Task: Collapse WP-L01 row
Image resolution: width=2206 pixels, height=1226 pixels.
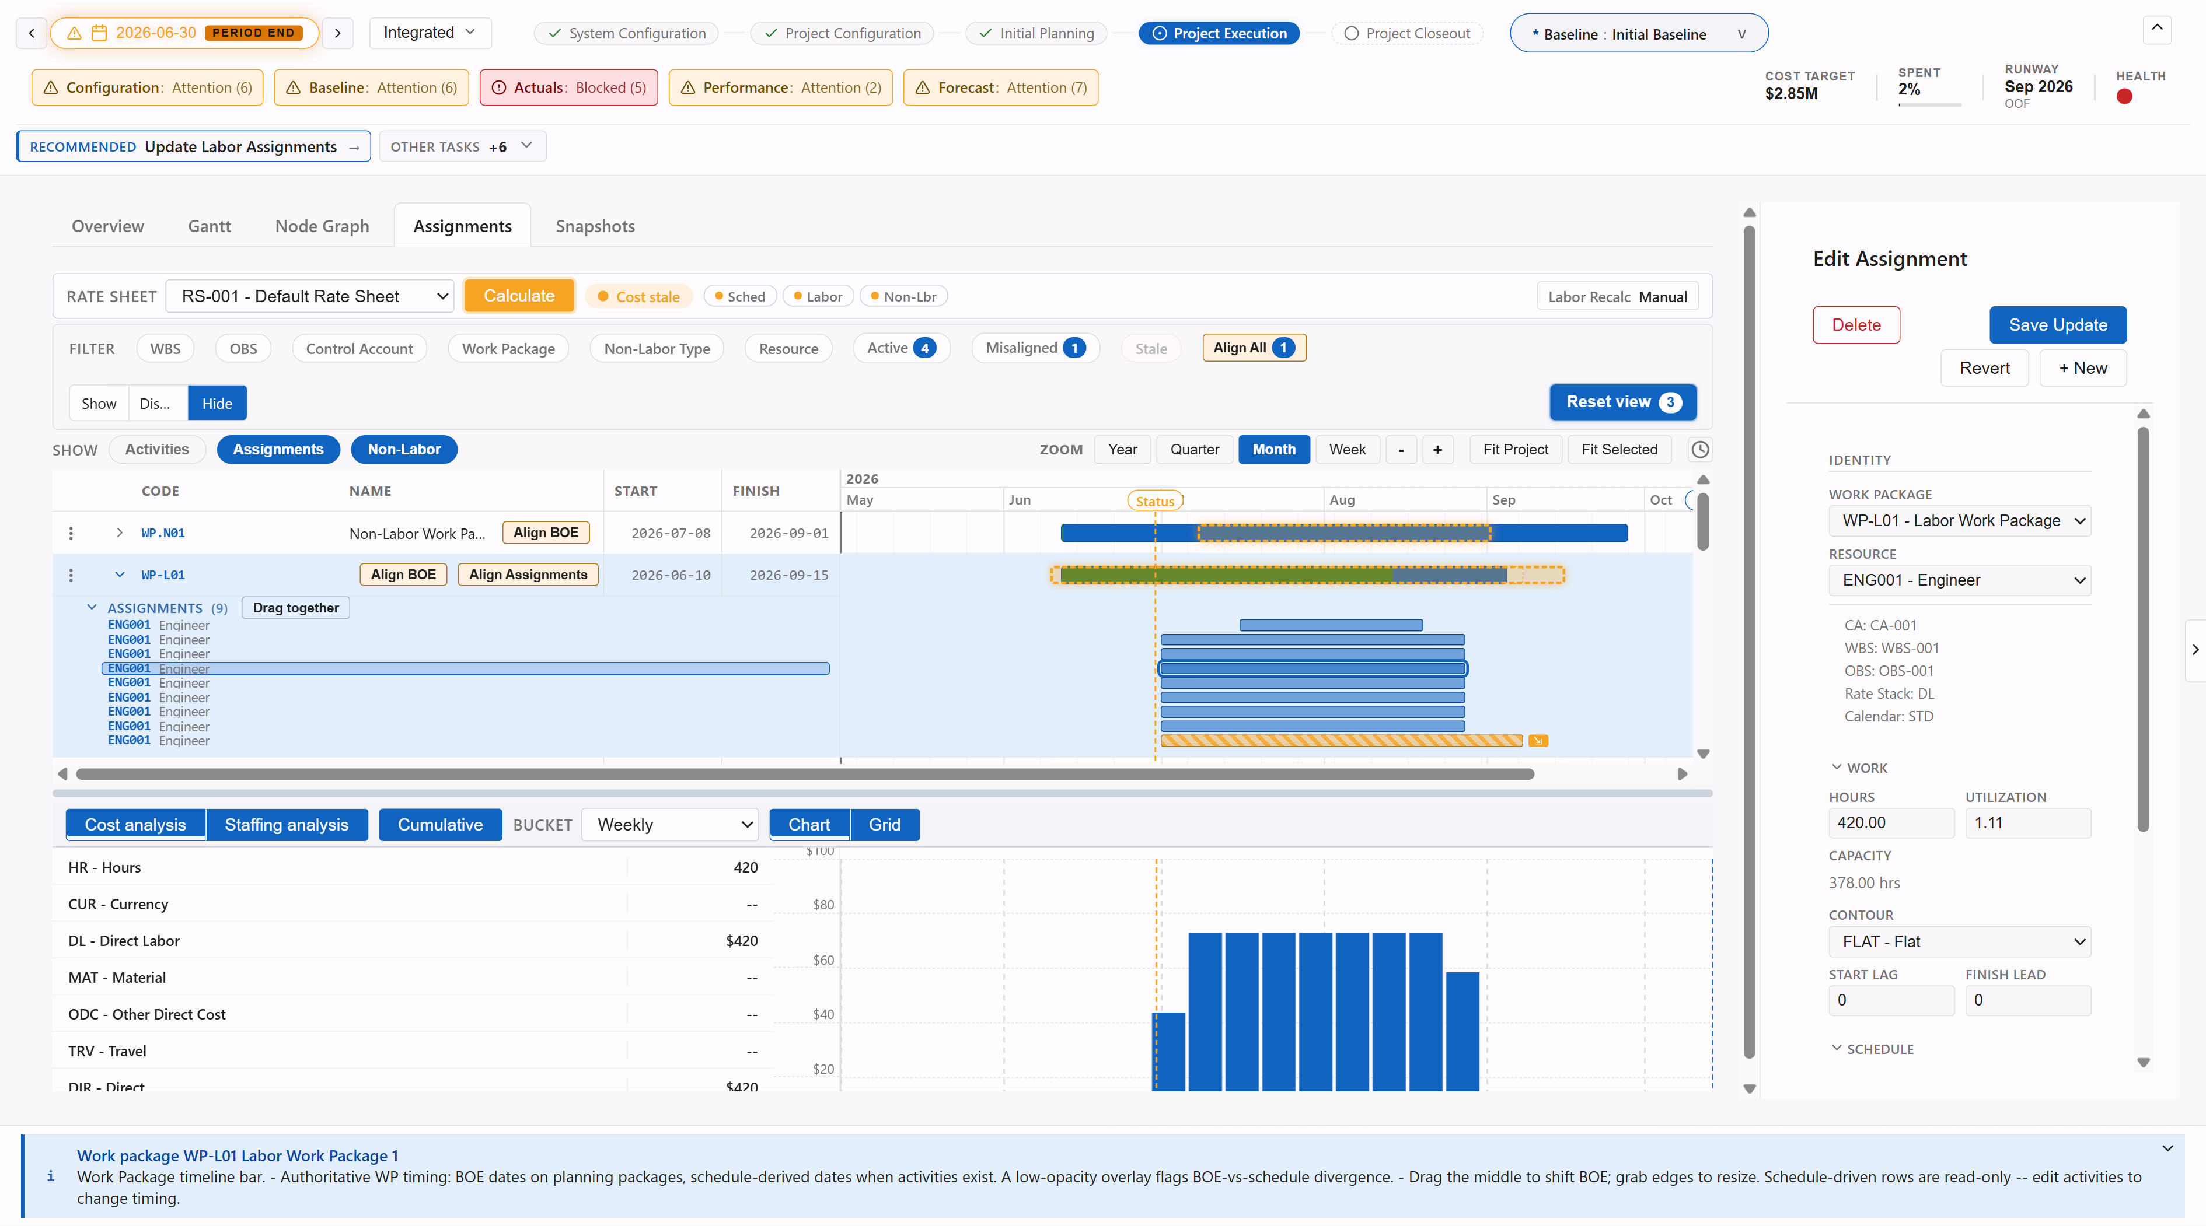Action: [119, 575]
